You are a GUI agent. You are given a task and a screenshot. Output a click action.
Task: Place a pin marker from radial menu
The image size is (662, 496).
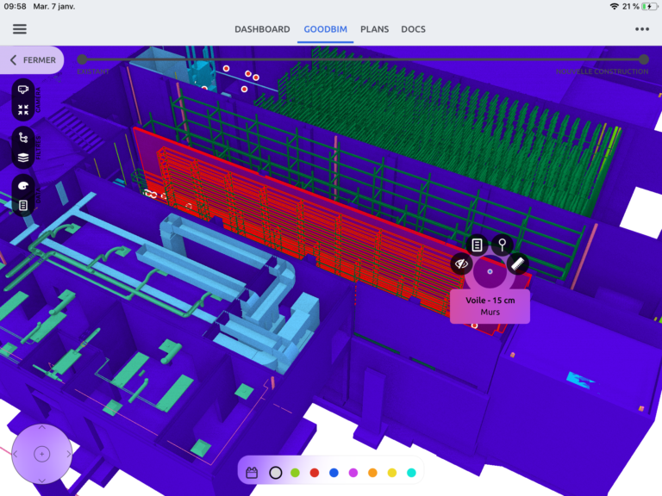point(503,245)
